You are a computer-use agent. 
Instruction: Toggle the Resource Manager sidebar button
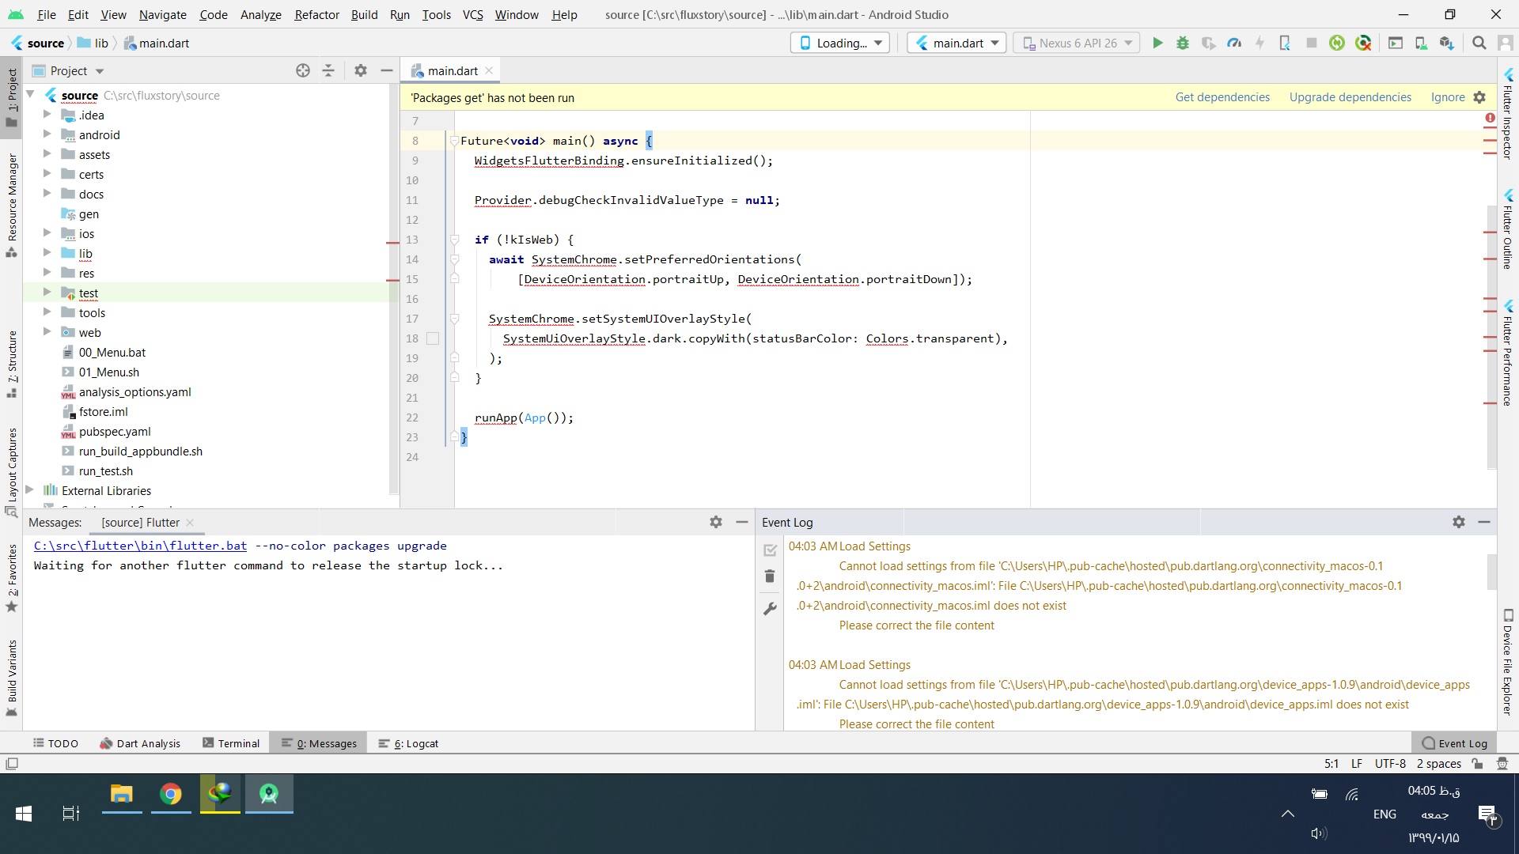(x=12, y=206)
